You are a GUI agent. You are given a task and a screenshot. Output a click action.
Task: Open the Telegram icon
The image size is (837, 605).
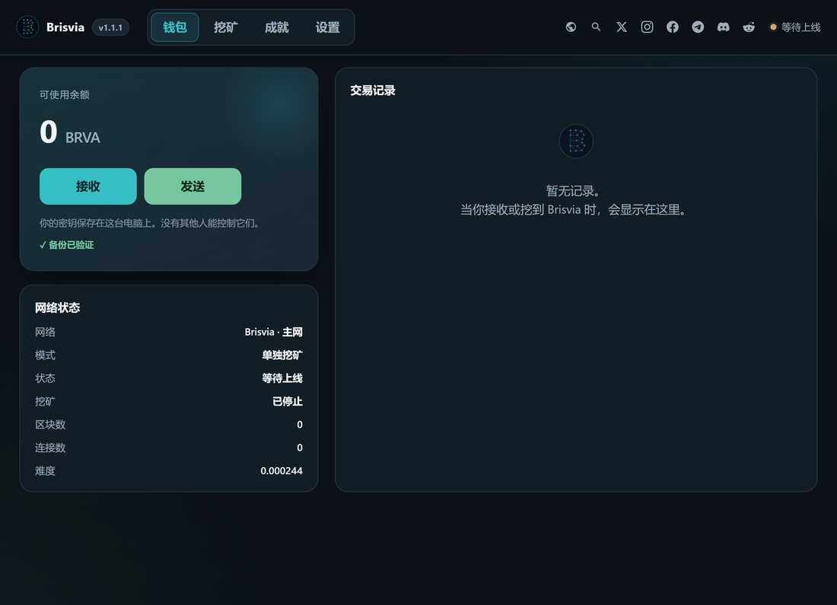pos(698,27)
